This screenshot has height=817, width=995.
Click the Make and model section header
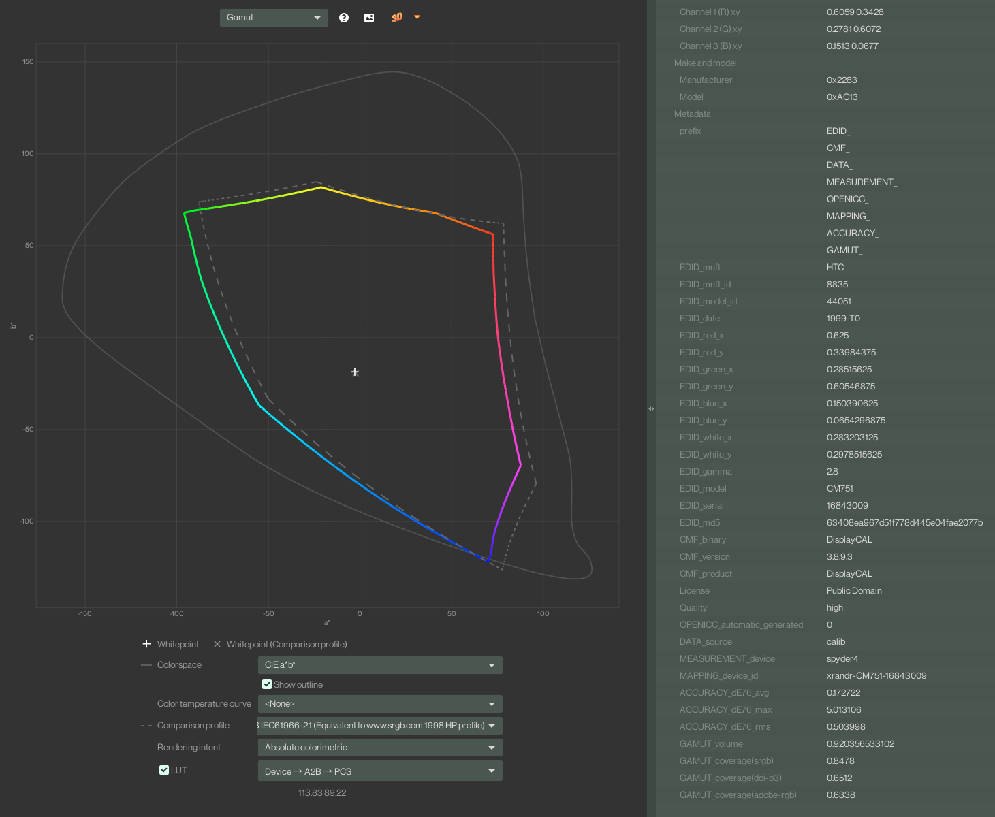pos(706,63)
